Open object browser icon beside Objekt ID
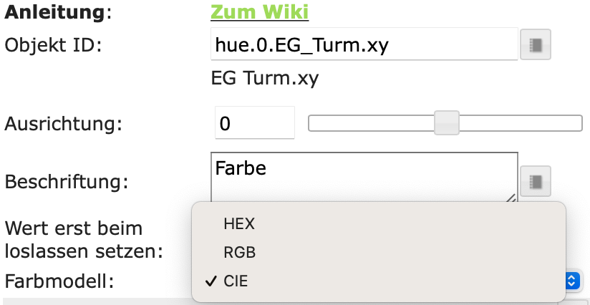This screenshot has width=590, height=305. pos(536,44)
